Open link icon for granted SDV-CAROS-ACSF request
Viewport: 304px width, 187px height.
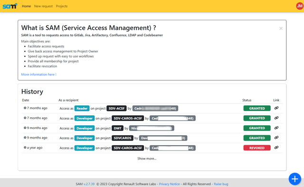coord(276,118)
